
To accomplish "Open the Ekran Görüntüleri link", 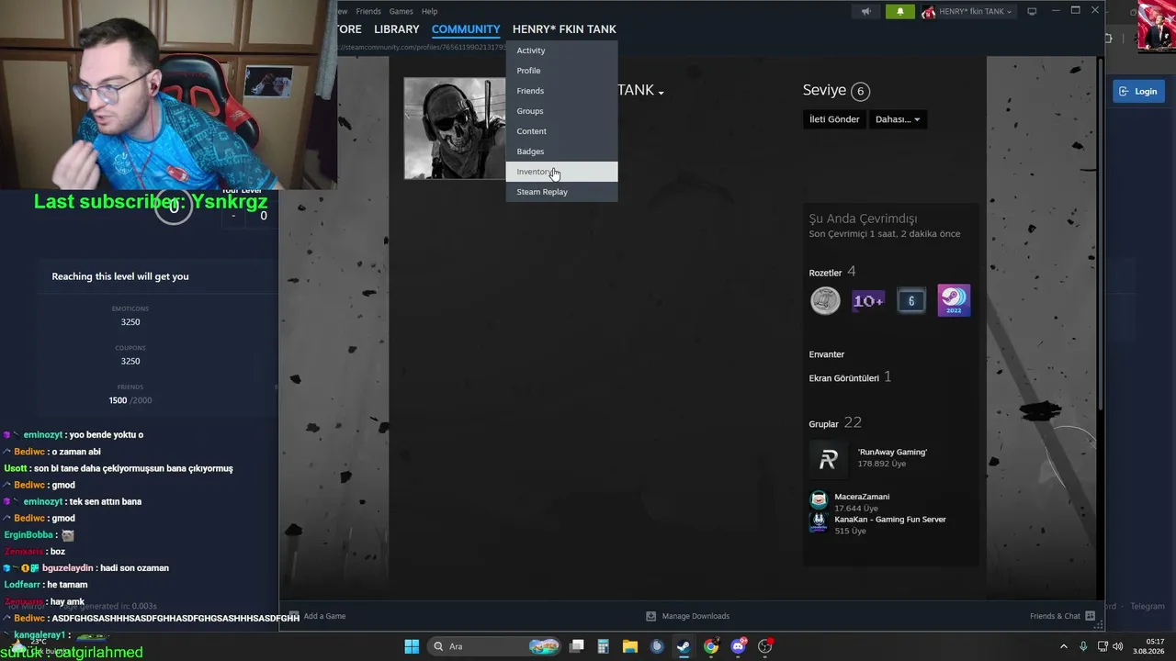I will click(x=843, y=378).
